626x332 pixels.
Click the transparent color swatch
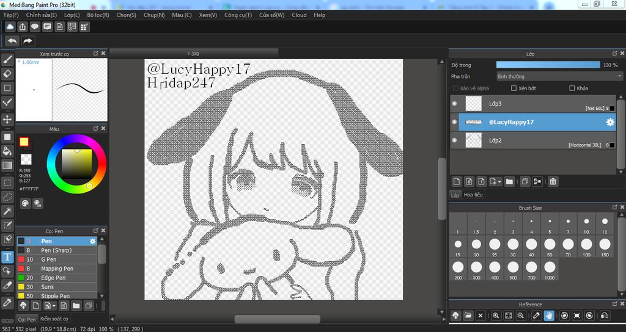pos(26,159)
